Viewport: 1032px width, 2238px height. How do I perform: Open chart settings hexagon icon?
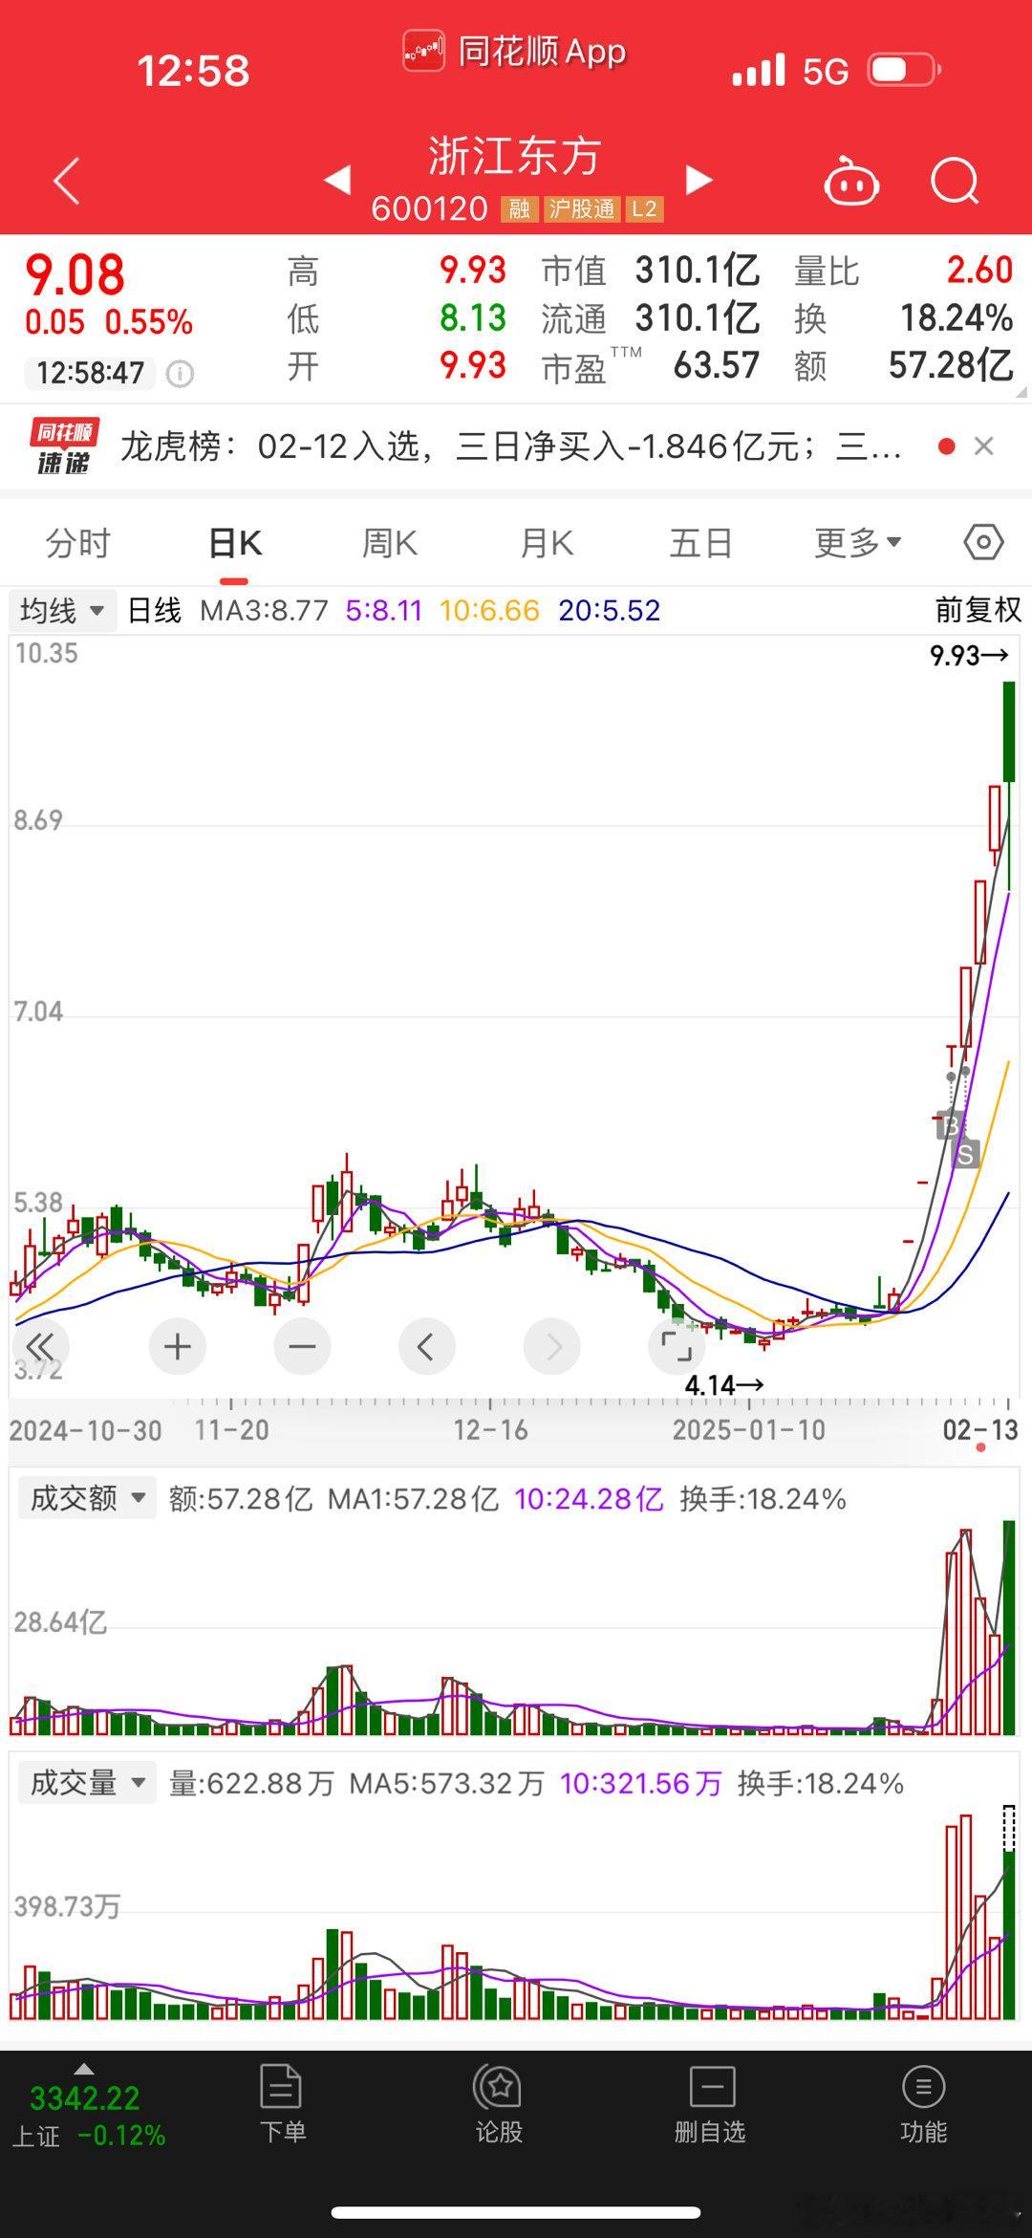tap(983, 542)
